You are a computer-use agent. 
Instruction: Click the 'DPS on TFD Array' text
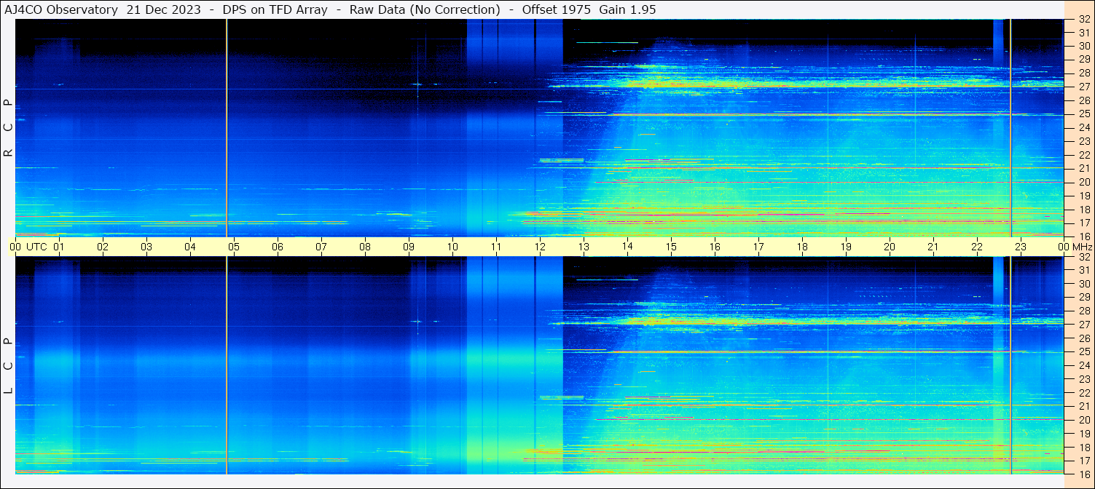pyautogui.click(x=277, y=9)
